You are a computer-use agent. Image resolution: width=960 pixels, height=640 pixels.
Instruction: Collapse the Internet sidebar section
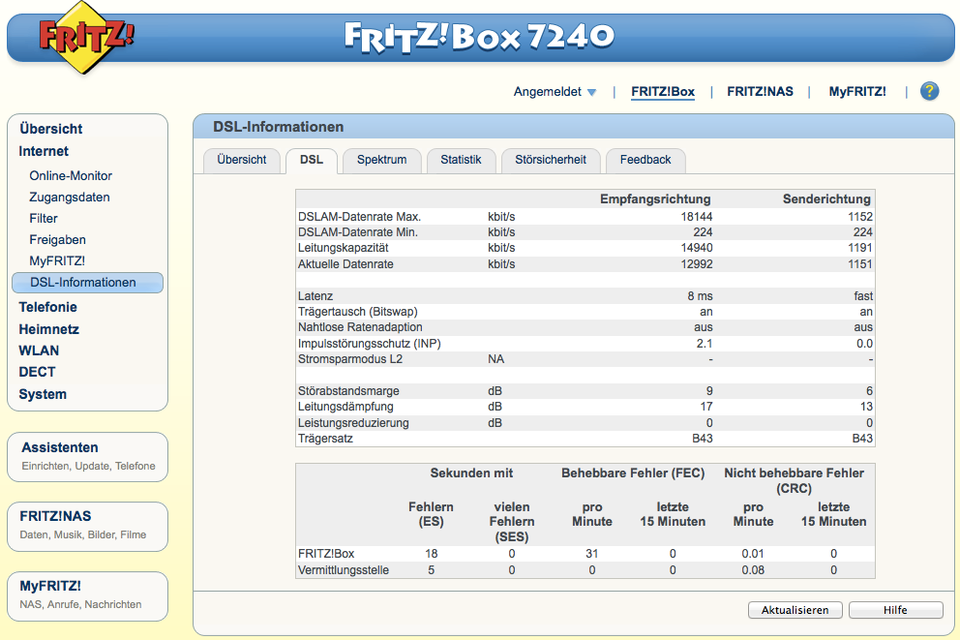click(44, 151)
